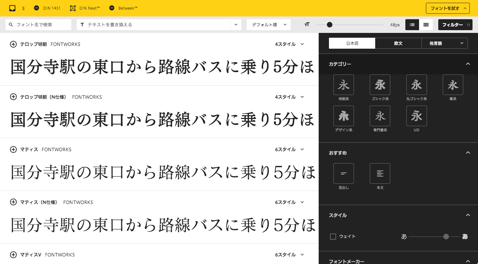Viewport: 478px width, 264px height.
Task: Collapse the カテゴリー section
Action: tap(468, 64)
